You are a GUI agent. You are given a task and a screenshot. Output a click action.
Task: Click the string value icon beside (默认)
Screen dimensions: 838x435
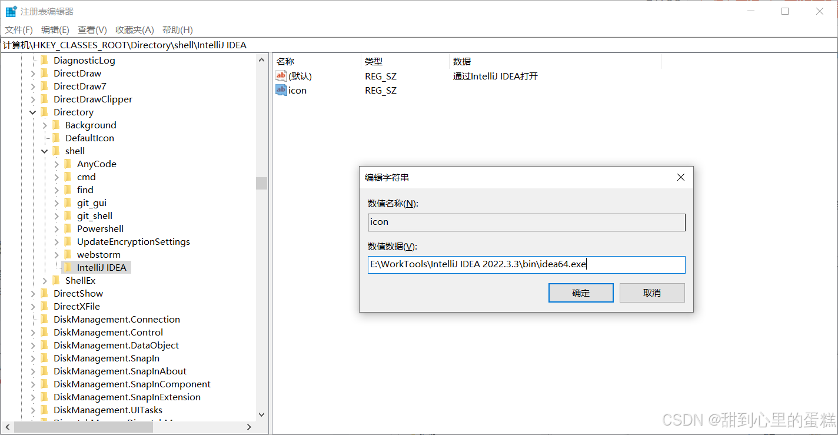pos(281,76)
